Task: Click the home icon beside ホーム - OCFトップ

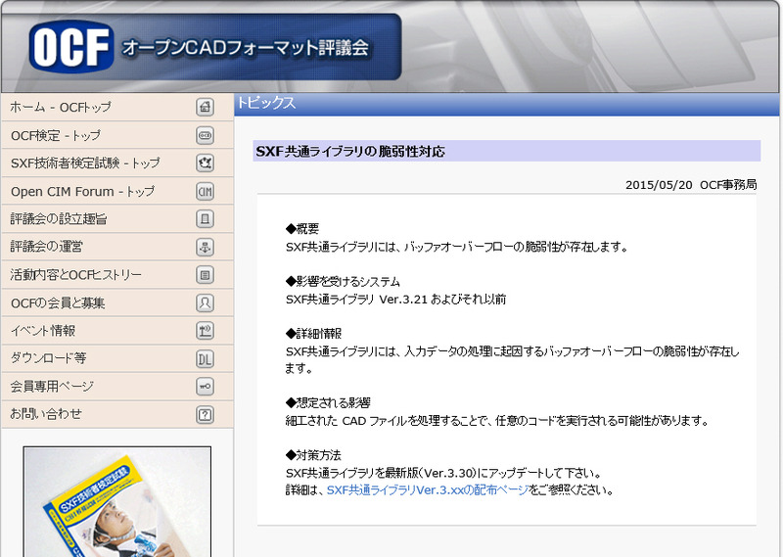Action: [x=206, y=108]
